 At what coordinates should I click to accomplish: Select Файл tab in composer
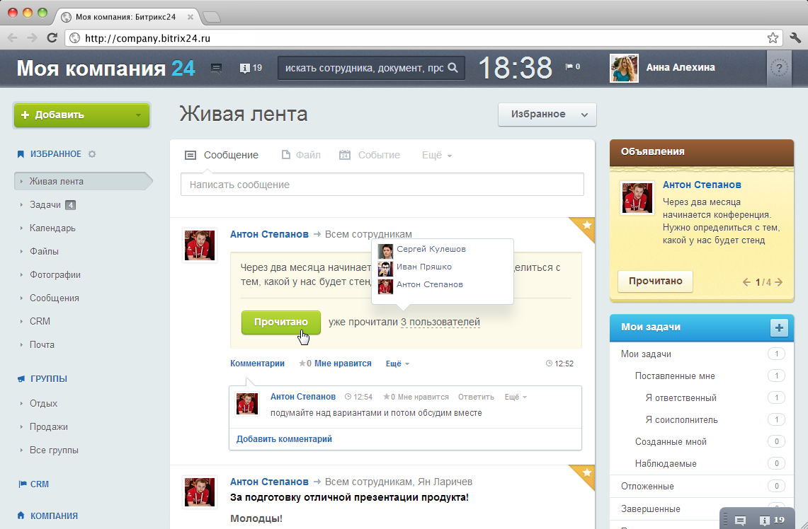click(x=301, y=155)
